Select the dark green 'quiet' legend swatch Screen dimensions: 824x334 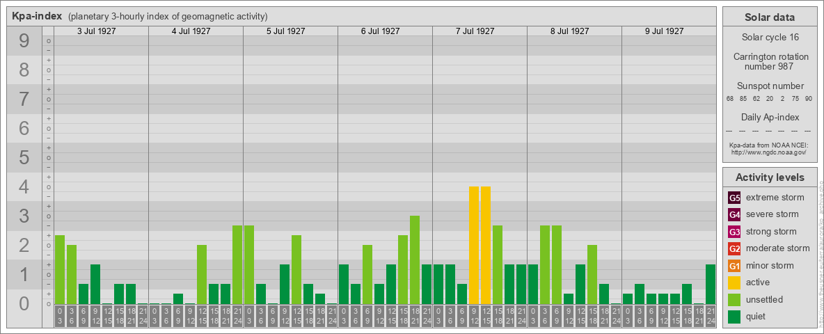734,316
